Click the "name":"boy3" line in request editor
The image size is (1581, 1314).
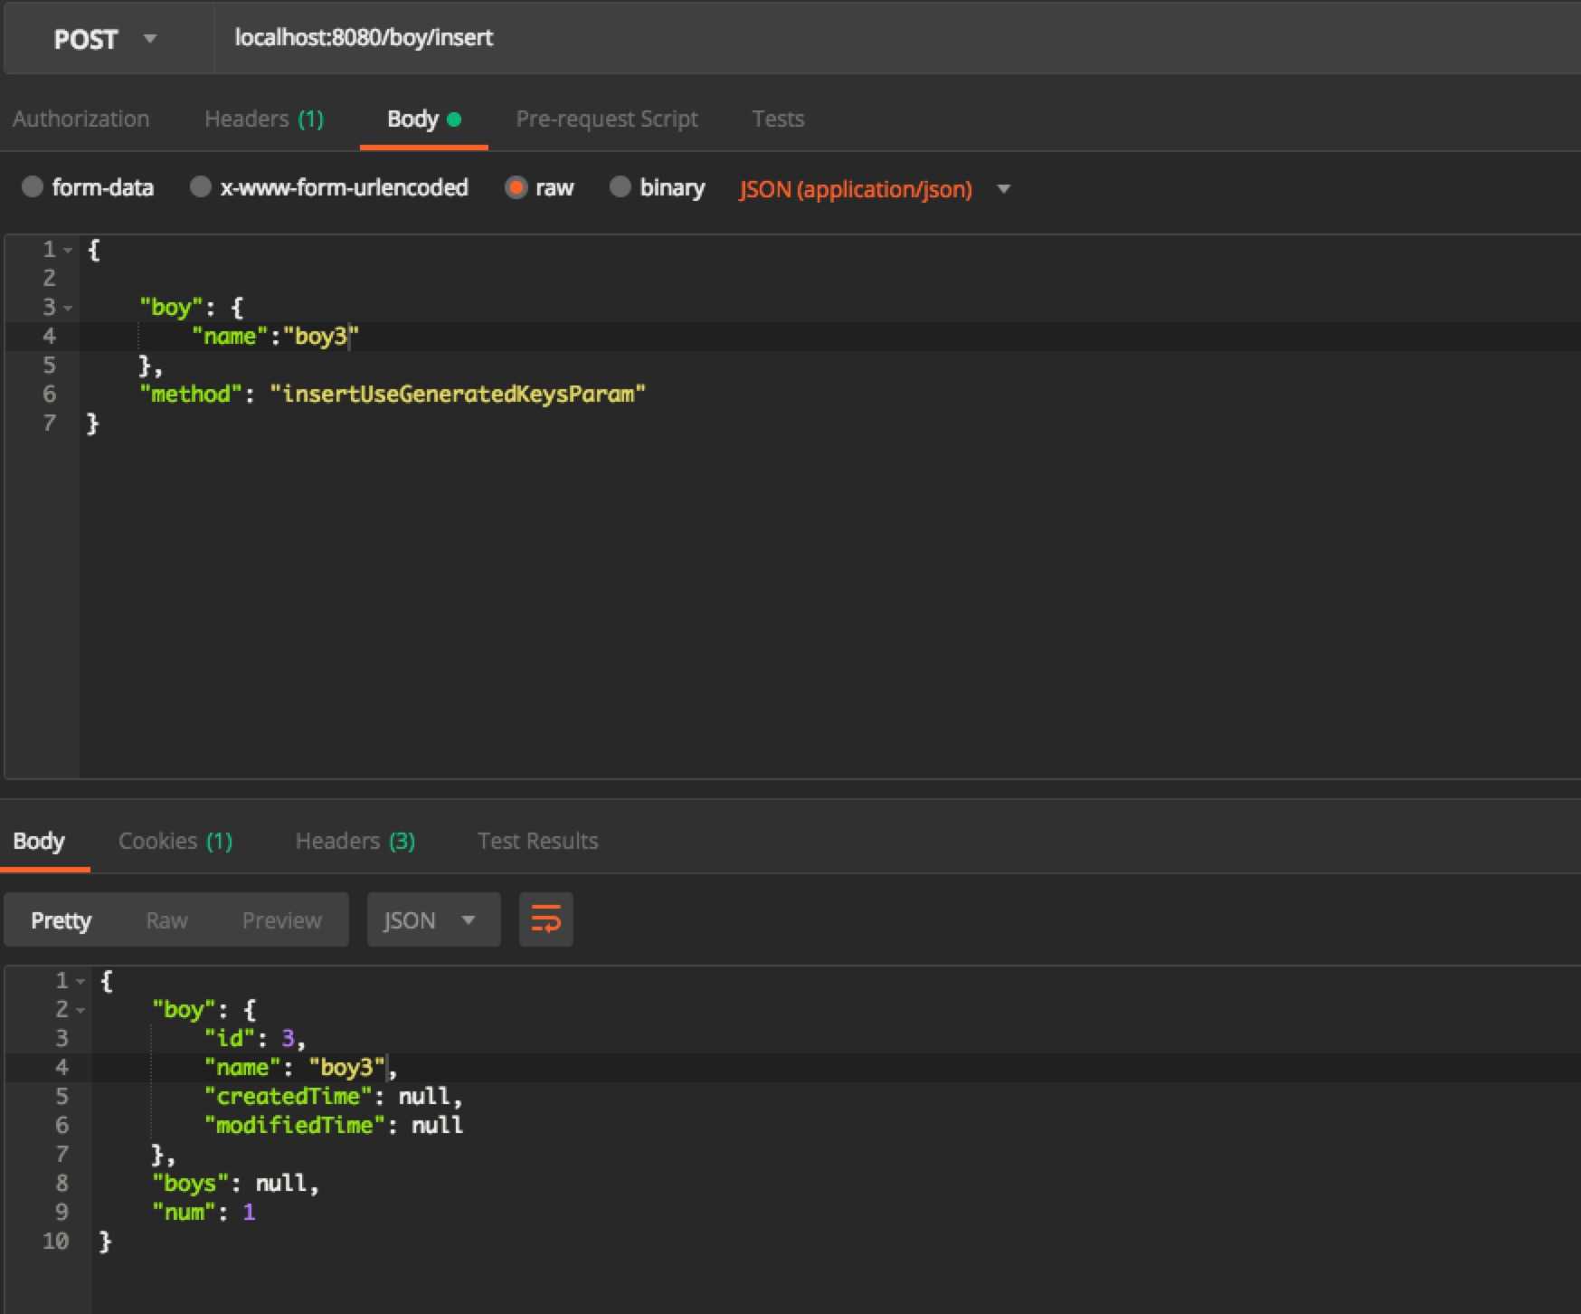pyautogui.click(x=275, y=337)
